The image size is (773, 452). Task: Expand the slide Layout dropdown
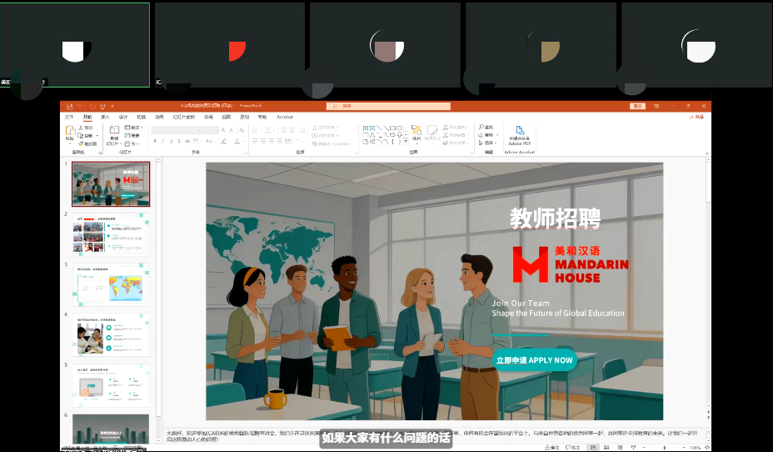(133, 128)
